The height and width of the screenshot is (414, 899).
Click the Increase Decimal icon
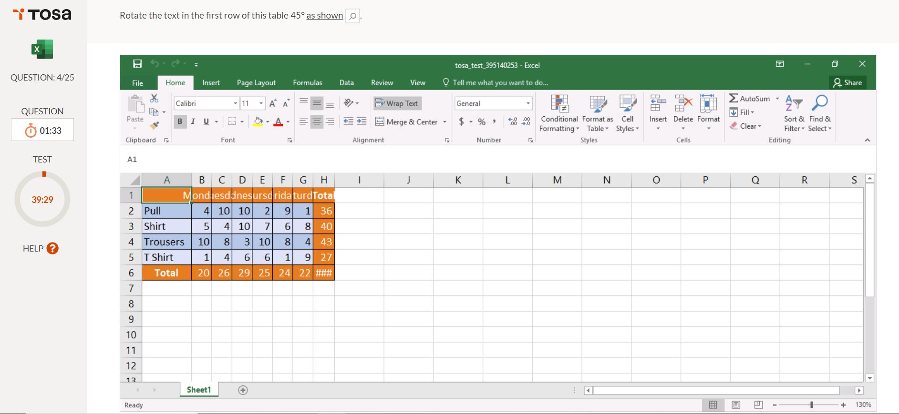(513, 122)
